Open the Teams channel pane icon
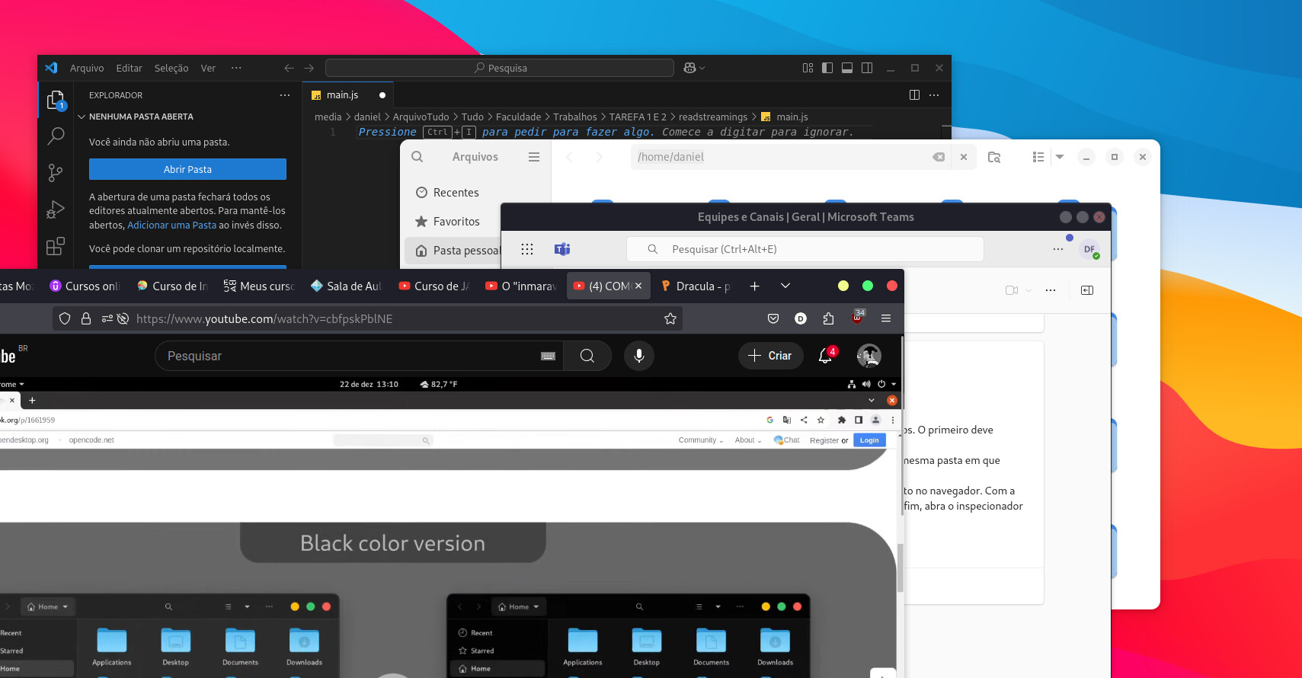This screenshot has width=1302, height=678. (x=1087, y=290)
